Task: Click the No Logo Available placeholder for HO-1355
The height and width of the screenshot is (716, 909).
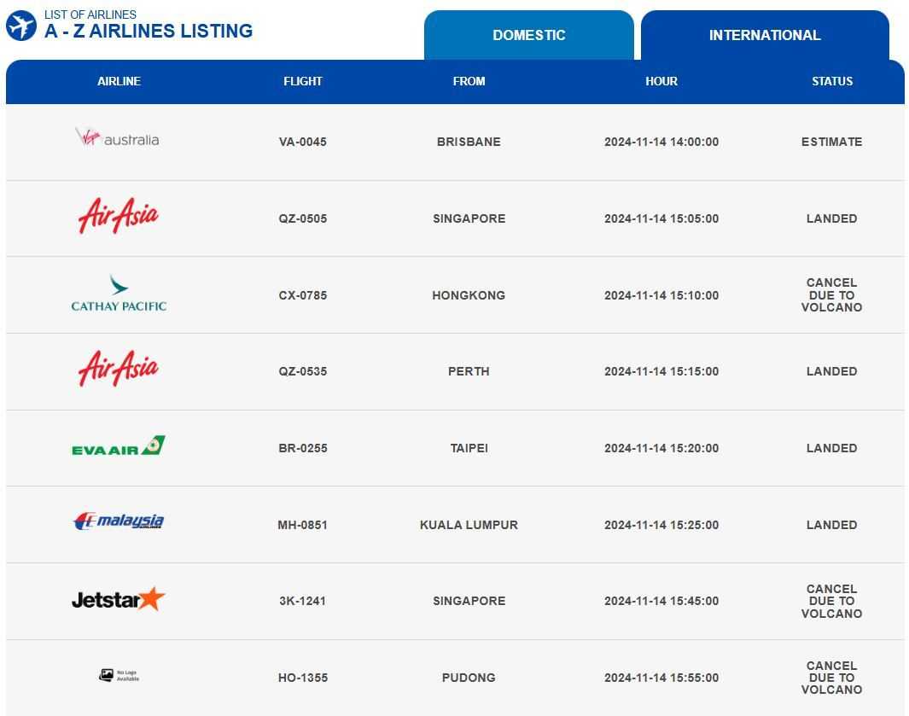Action: point(119,675)
